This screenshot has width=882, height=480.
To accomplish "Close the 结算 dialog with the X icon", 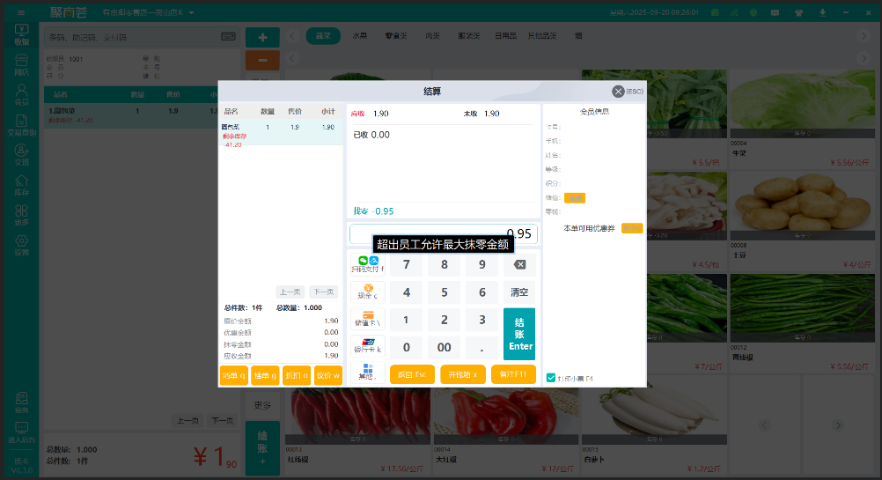I will click(x=618, y=92).
